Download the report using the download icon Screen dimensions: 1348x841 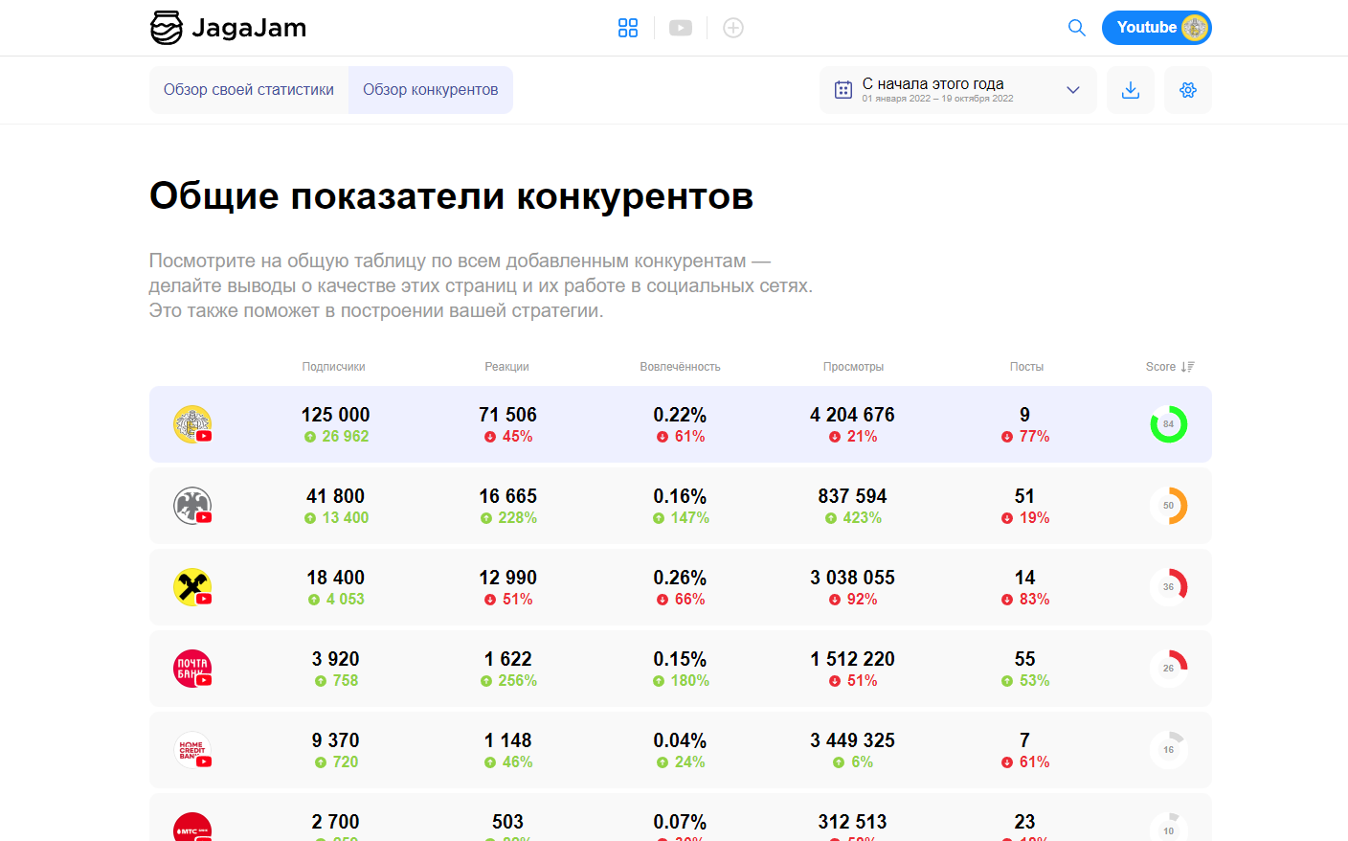[1131, 90]
